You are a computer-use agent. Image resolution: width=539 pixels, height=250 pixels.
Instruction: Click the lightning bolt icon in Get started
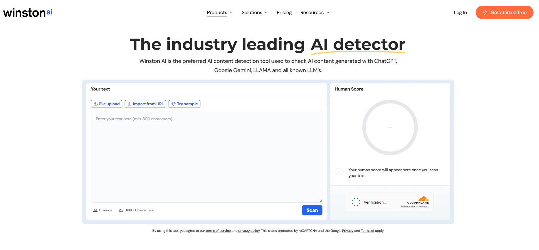[485, 12]
